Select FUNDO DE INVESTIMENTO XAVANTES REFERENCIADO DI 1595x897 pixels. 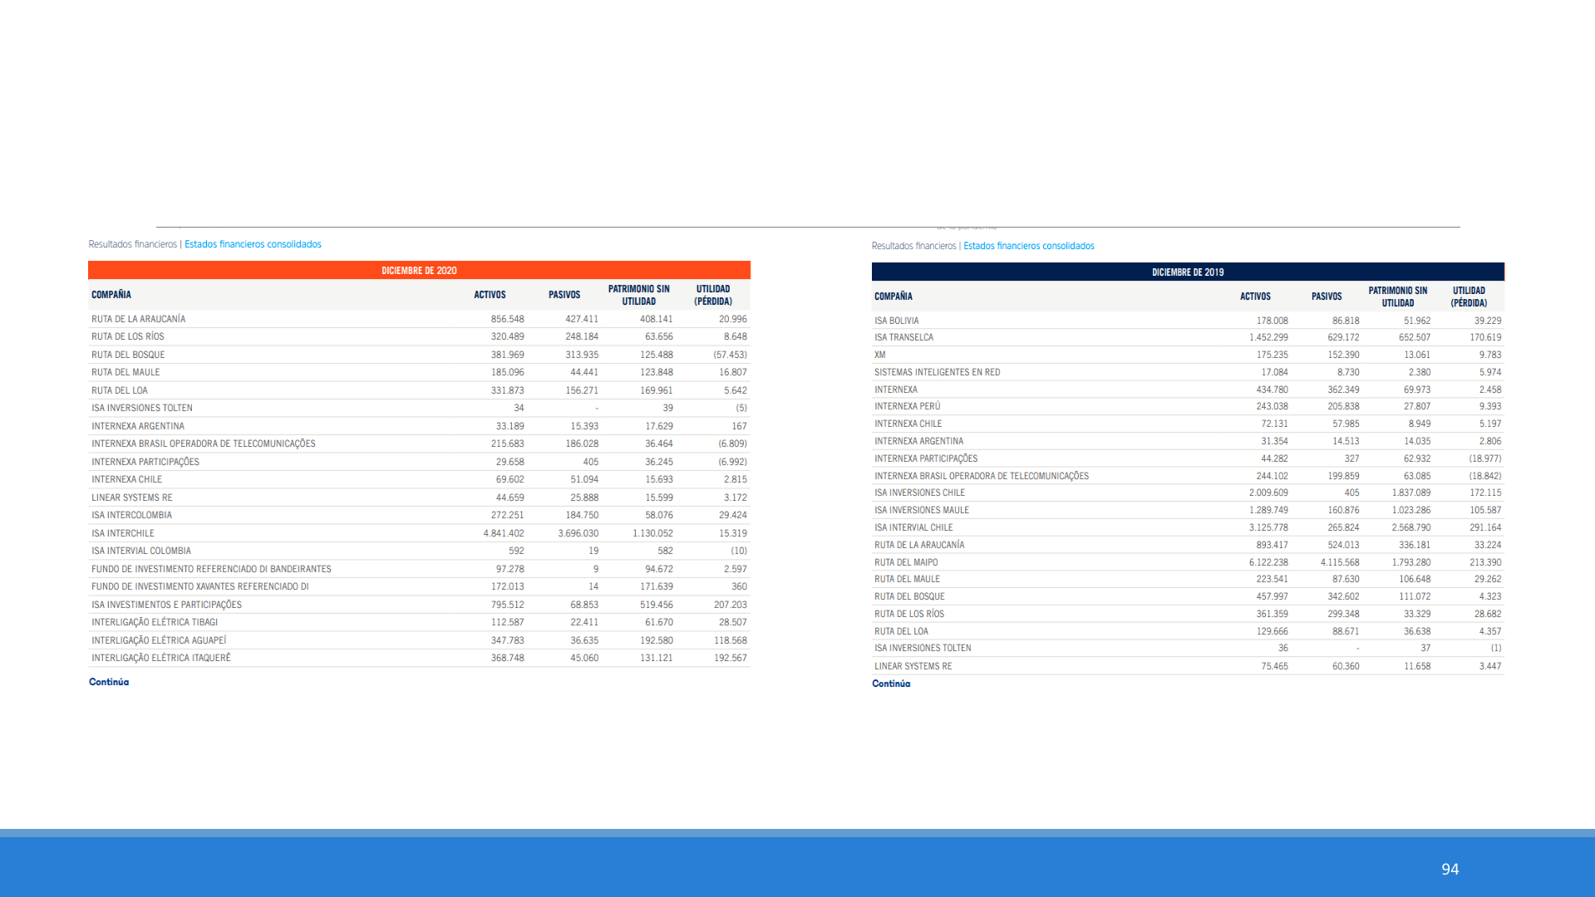tap(200, 586)
